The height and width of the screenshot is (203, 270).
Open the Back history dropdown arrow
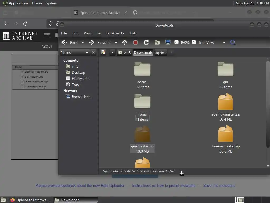point(83,43)
